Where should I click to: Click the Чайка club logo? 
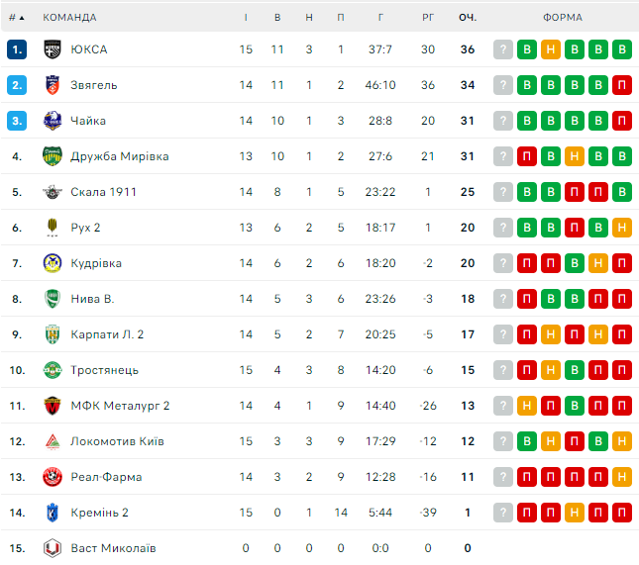point(53,121)
